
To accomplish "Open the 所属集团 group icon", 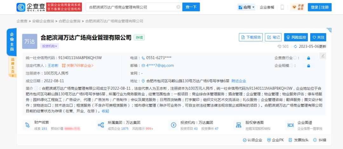I will click(101, 125).
